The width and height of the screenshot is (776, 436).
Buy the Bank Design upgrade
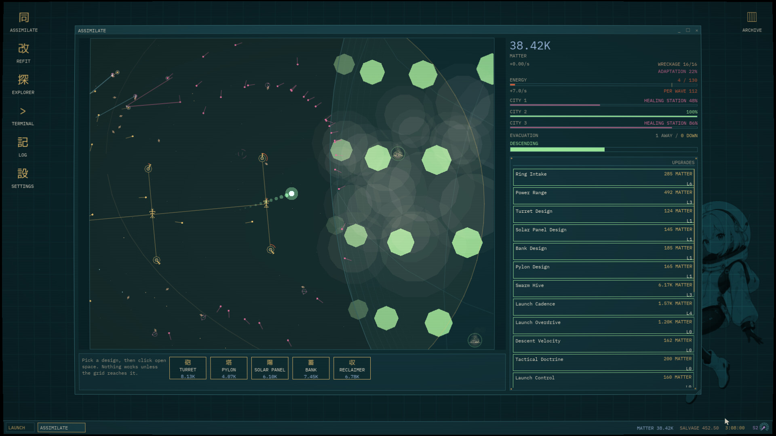point(603,252)
